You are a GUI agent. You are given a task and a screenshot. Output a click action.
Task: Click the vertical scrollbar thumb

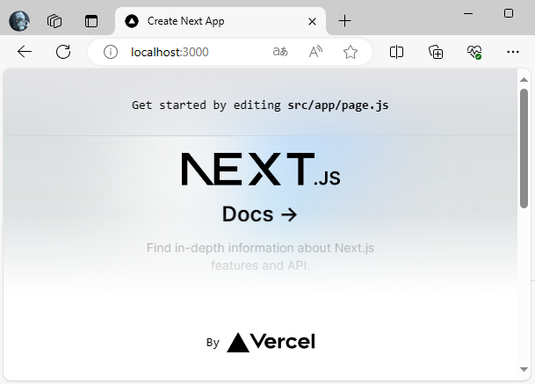(x=524, y=149)
